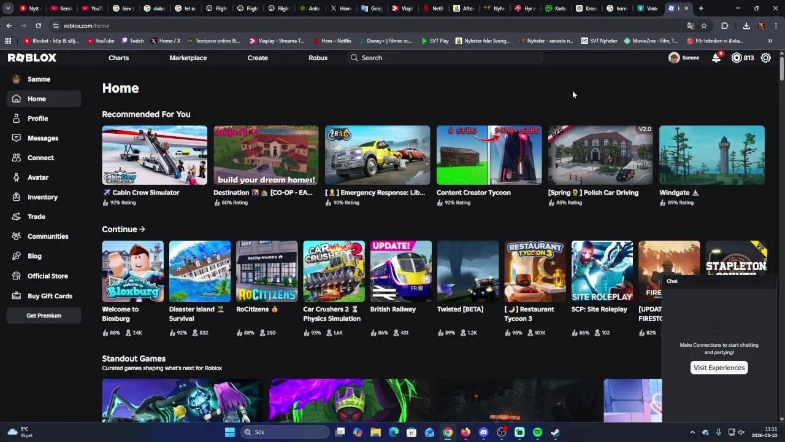Open the Cabin Crew Simulator thumbnail
This screenshot has height=442, width=785.
(155, 155)
